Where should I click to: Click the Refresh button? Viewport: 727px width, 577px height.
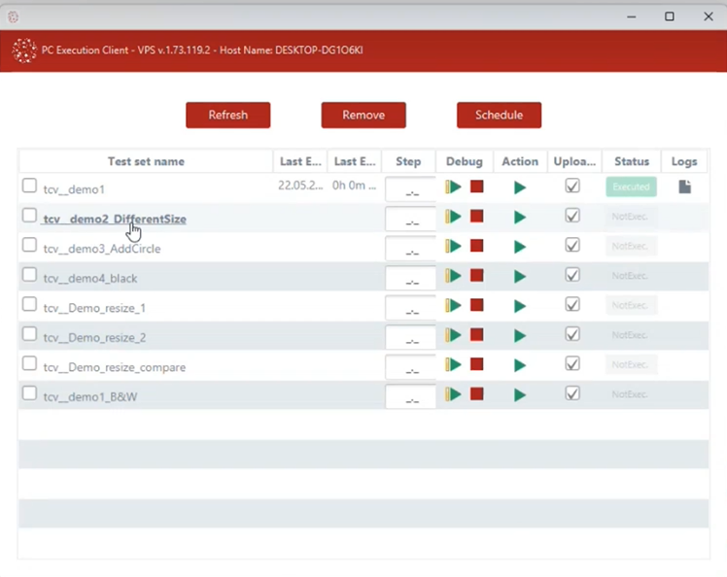[227, 115]
